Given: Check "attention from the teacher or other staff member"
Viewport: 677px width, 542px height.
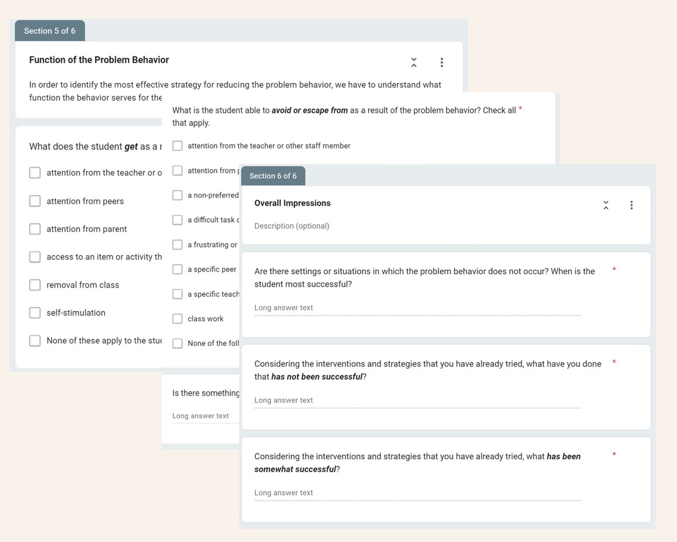Looking at the screenshot, I should (x=177, y=146).
